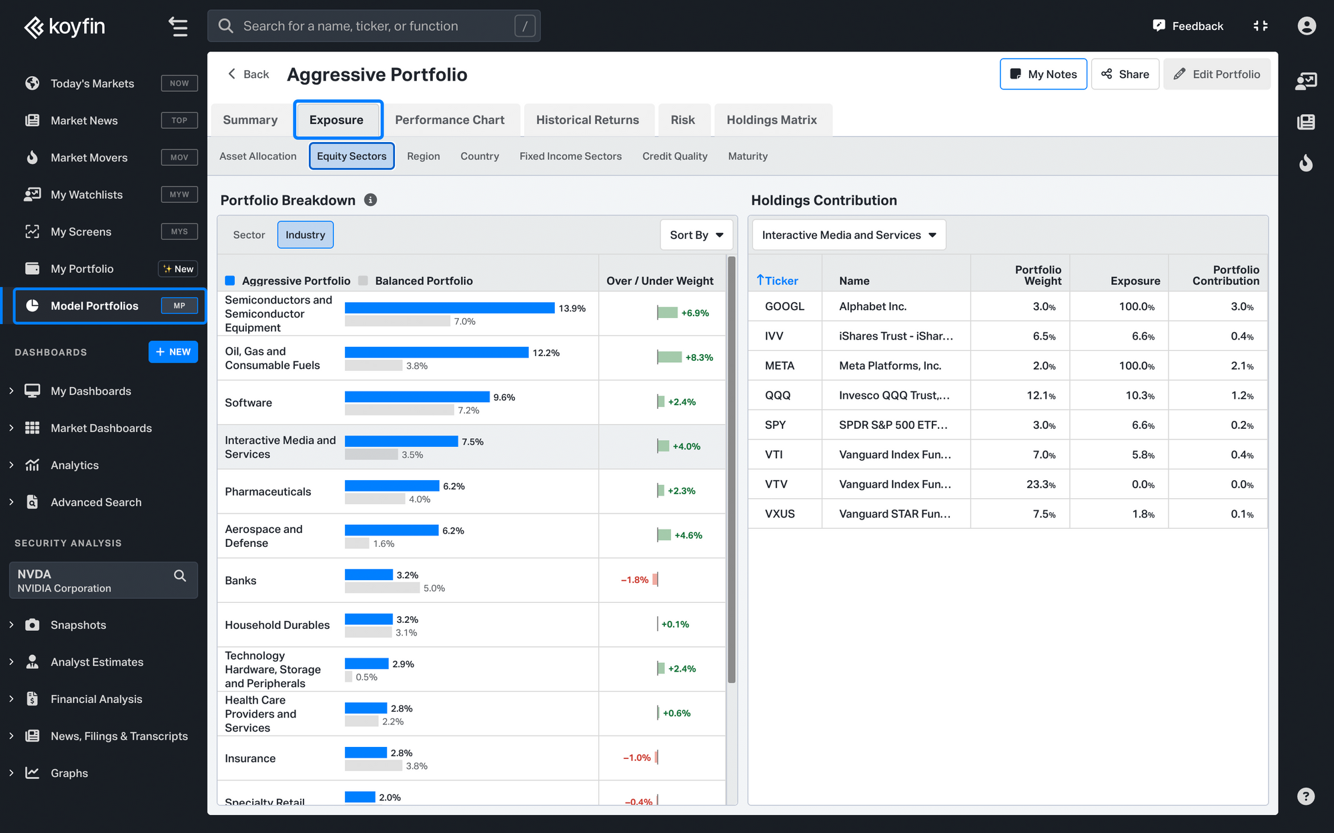Open the news panel icon in right rail

1305,122
